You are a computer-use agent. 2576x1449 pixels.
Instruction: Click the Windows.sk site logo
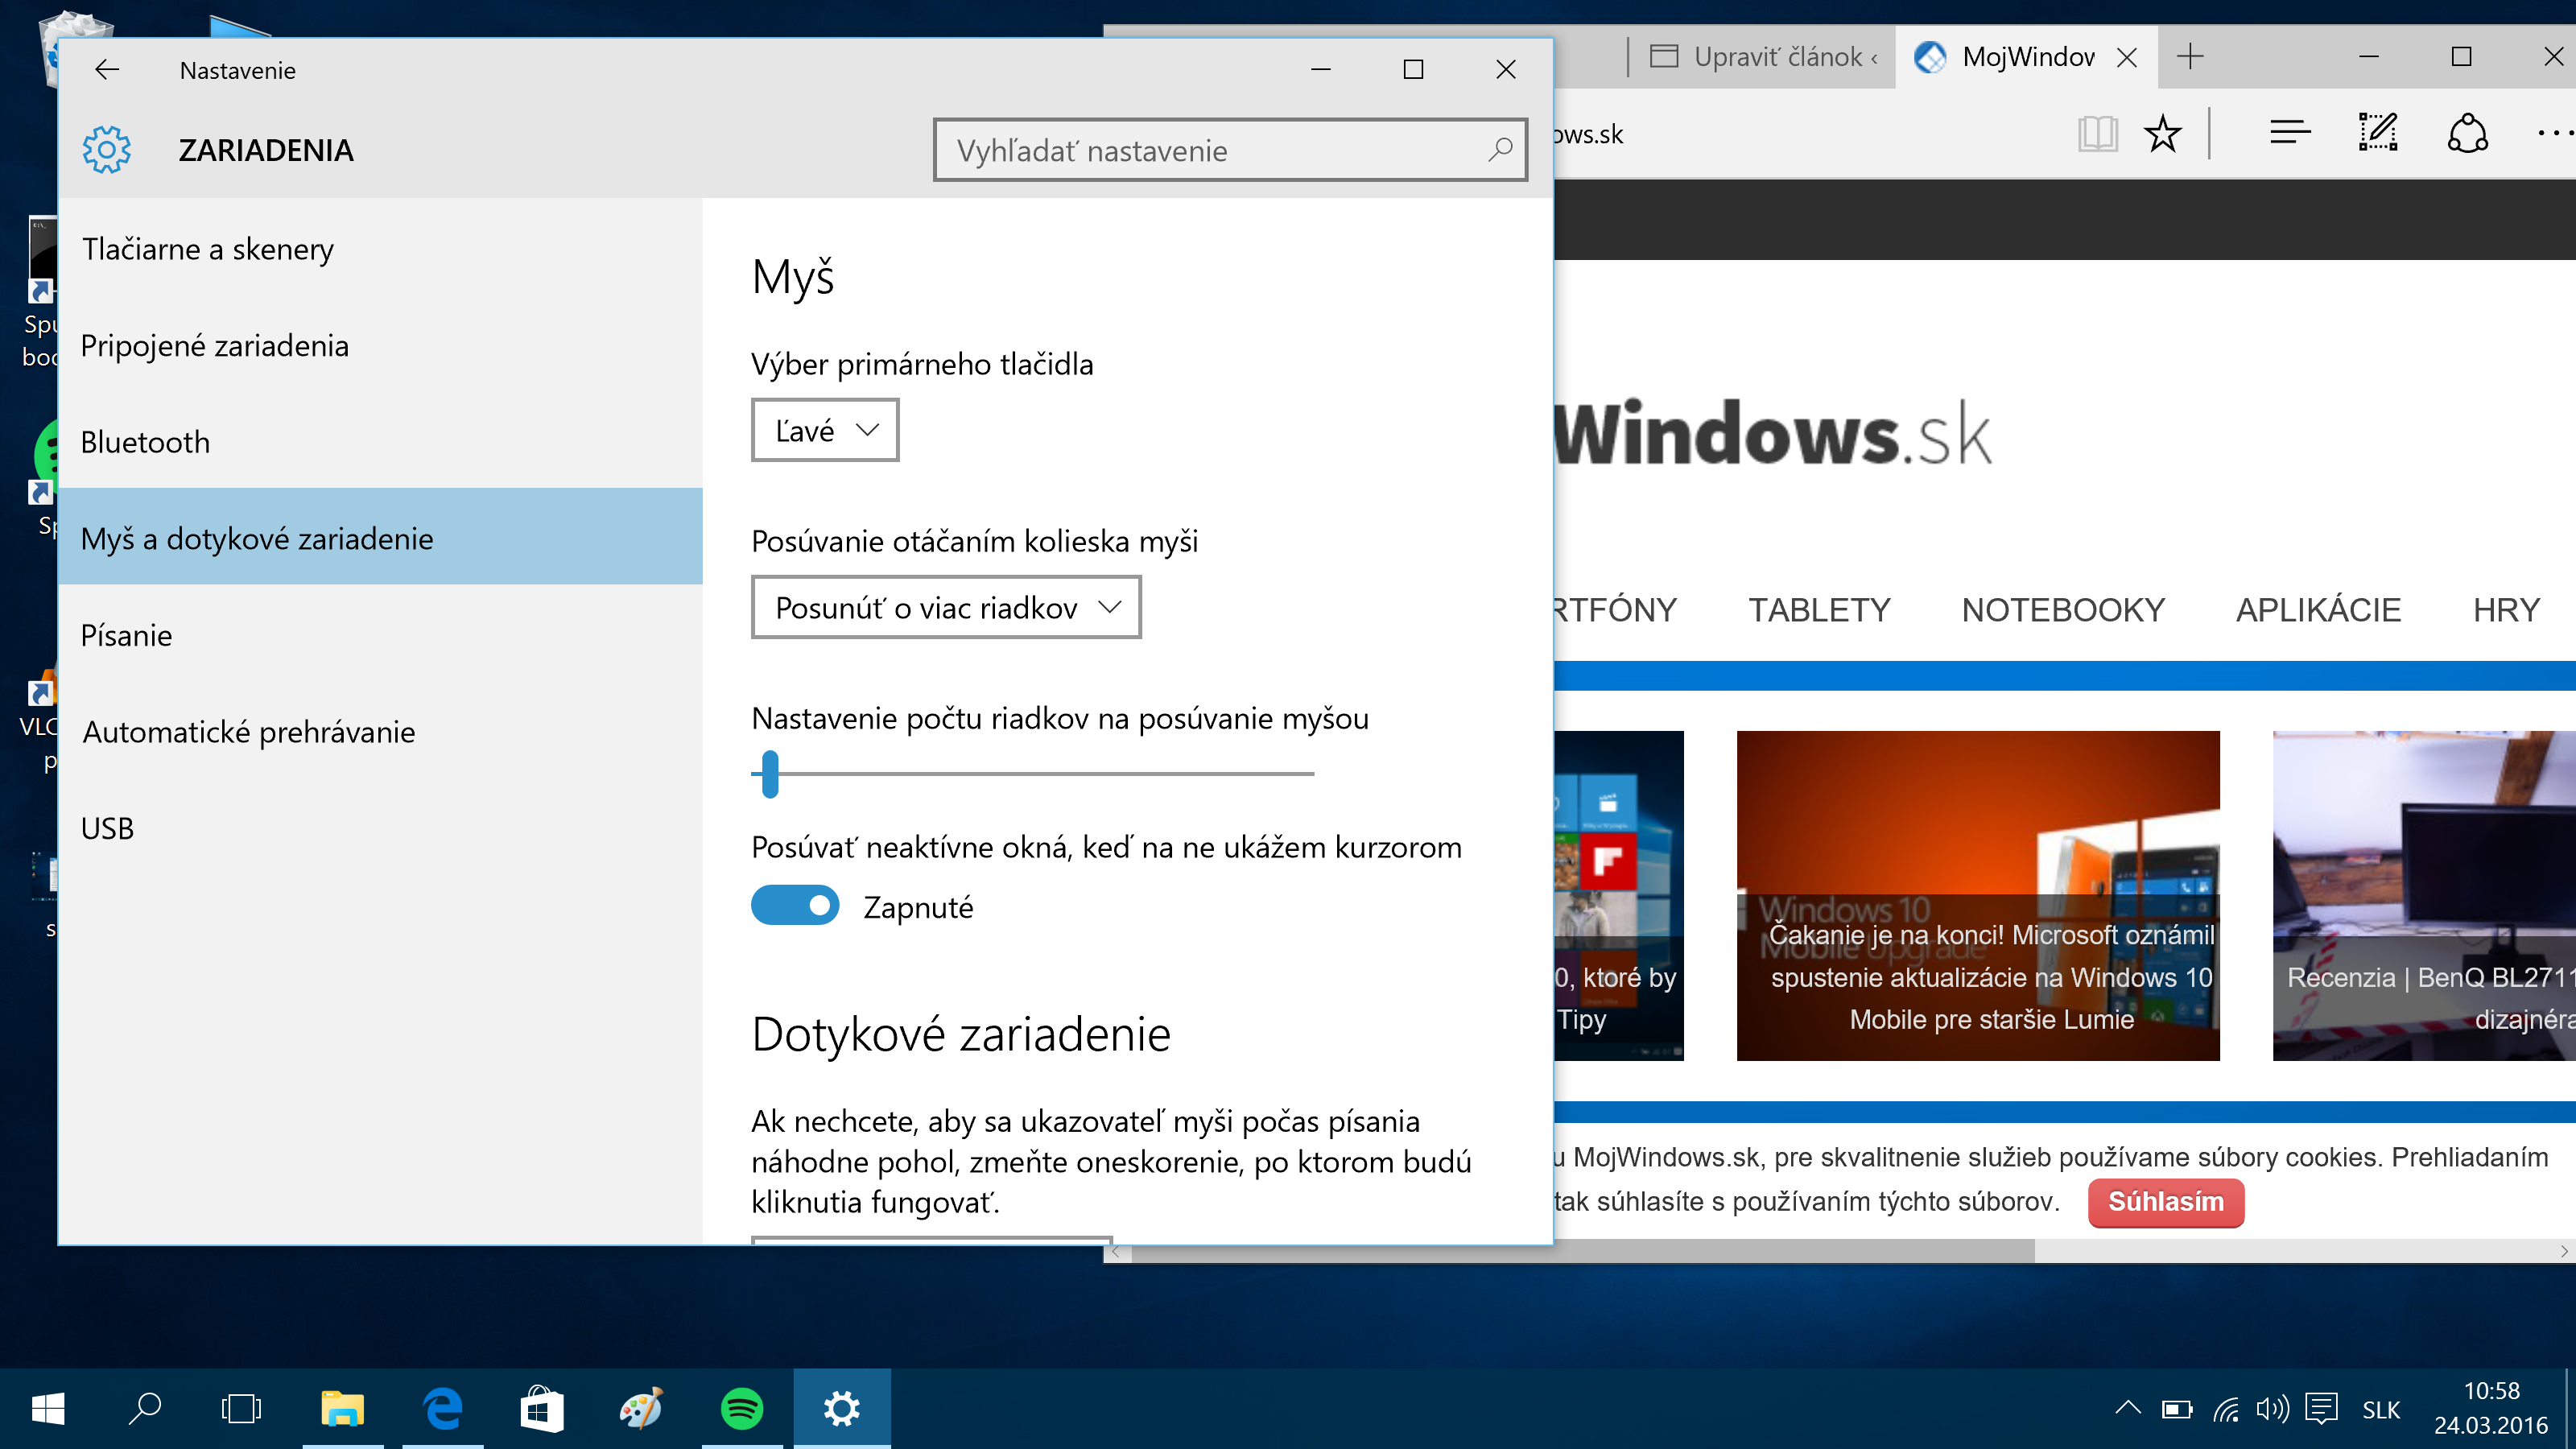(1774, 434)
